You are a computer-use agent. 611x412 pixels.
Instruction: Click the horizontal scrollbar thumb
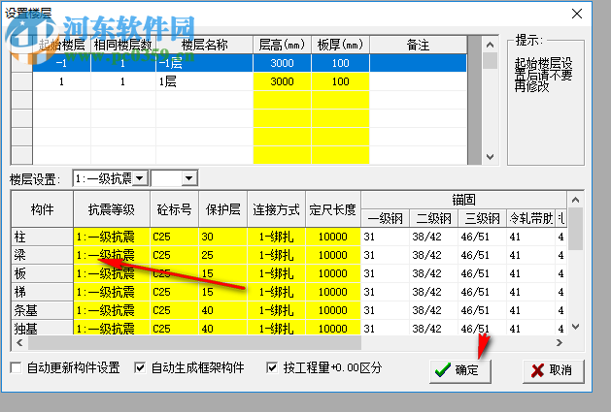click(x=194, y=343)
